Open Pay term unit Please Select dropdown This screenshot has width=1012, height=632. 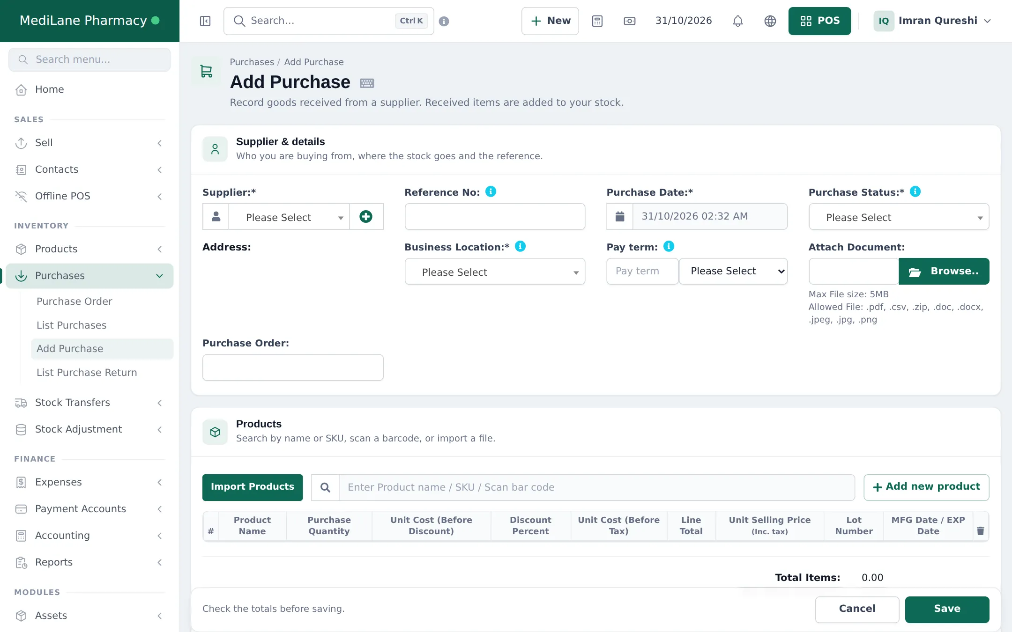pyautogui.click(x=733, y=271)
